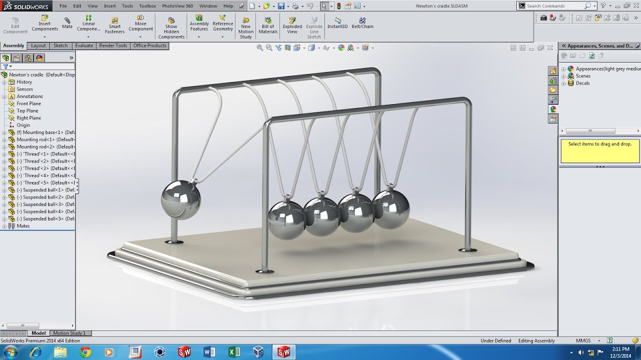The width and height of the screenshot is (641, 360).
Task: Click Show Hidden Components
Action: [171, 28]
